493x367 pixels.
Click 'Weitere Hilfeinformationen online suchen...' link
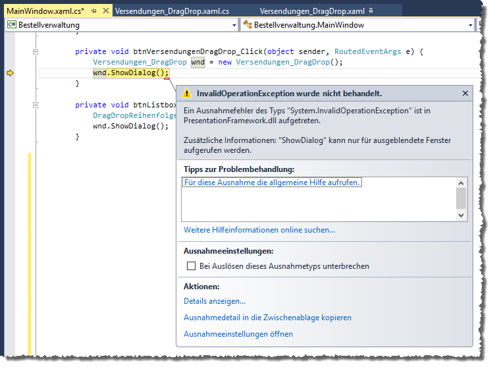pyautogui.click(x=259, y=230)
